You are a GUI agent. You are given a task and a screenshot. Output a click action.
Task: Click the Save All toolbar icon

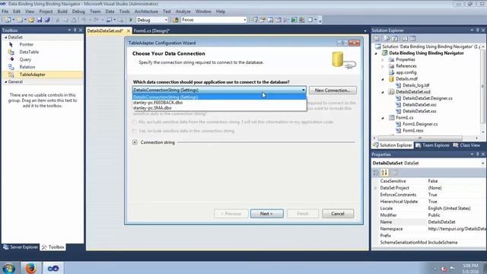coord(47,20)
